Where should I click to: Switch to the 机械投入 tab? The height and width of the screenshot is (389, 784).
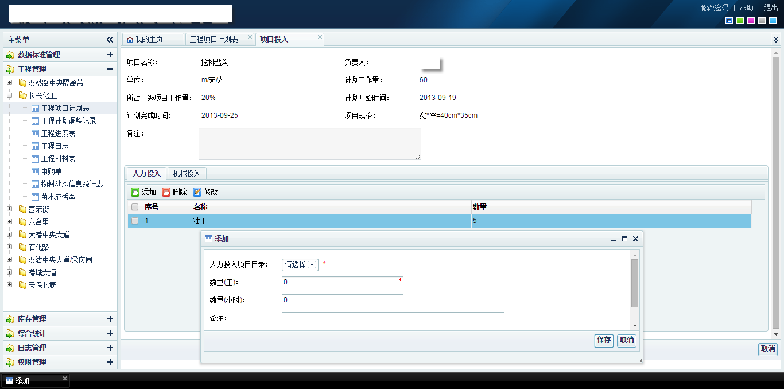[x=187, y=174]
